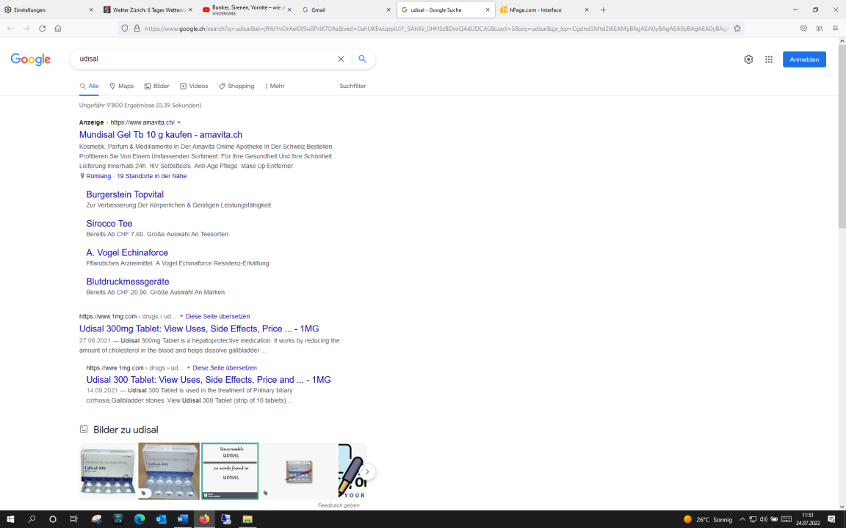The width and height of the screenshot is (846, 528).
Task: Click the forward navigation arrow
Action: pos(26,29)
